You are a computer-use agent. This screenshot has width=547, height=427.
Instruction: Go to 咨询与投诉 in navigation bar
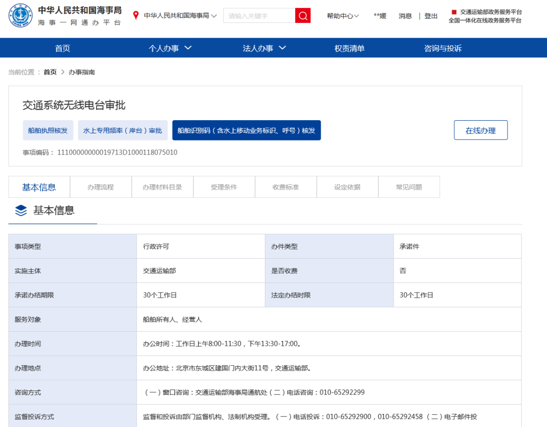click(443, 48)
